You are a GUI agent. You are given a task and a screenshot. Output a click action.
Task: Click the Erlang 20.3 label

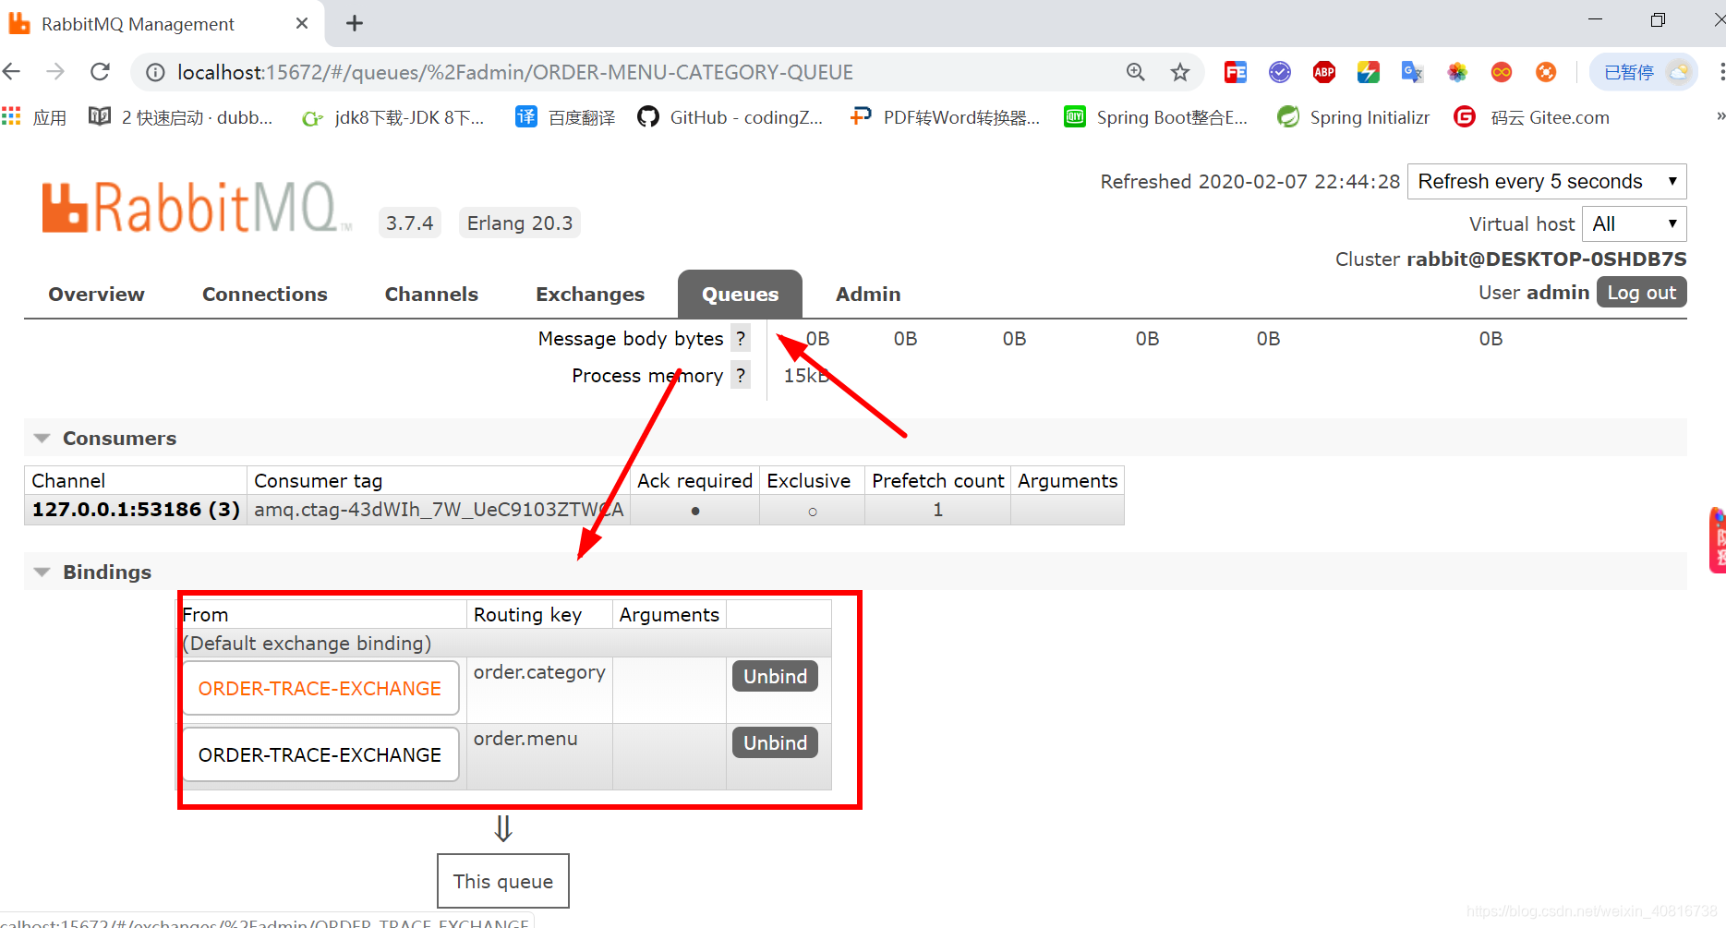(x=519, y=223)
